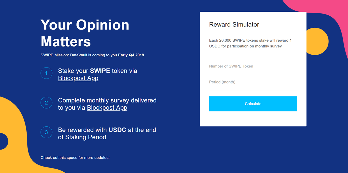The height and width of the screenshot is (173, 348).
Task: Click the 20,000 SWIPE tokens reward description
Action: coord(250,43)
